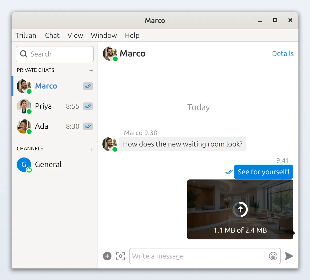The width and height of the screenshot is (310, 280).
Task: Click the 'Today' date separator
Action: click(x=198, y=107)
